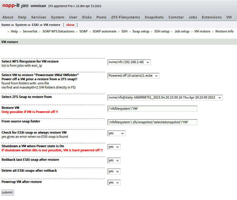Open Serverlist submenu link
Viewport: 237px width, 200px height.
tap(30, 31)
